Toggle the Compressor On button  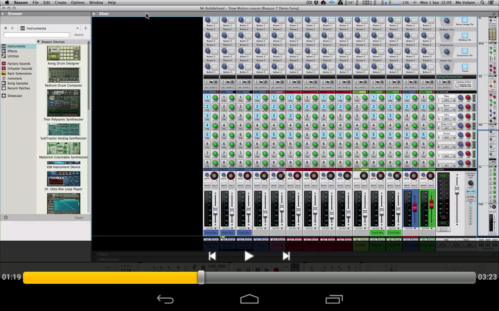click(465, 51)
